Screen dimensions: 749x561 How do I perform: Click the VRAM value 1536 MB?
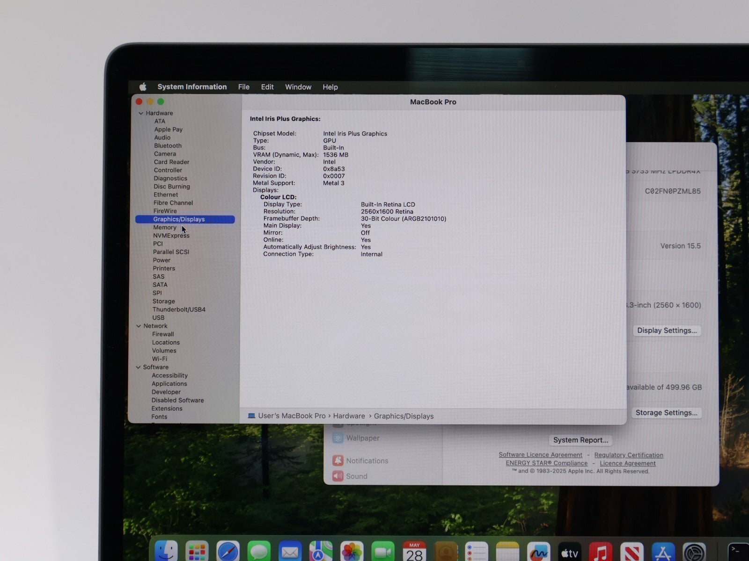336,155
